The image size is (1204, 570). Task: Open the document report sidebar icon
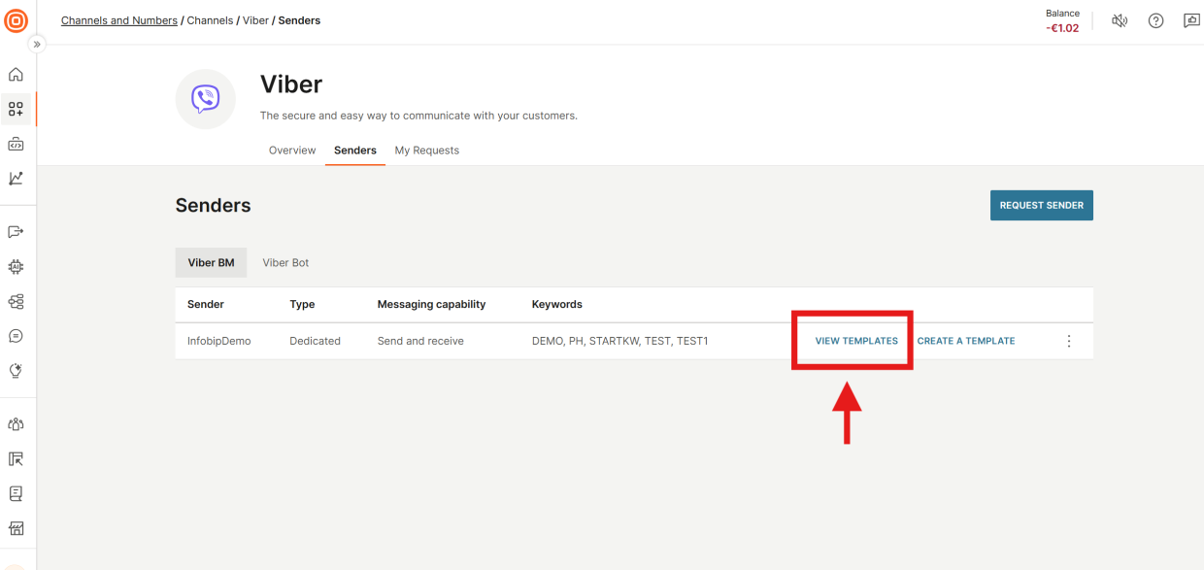coord(16,493)
